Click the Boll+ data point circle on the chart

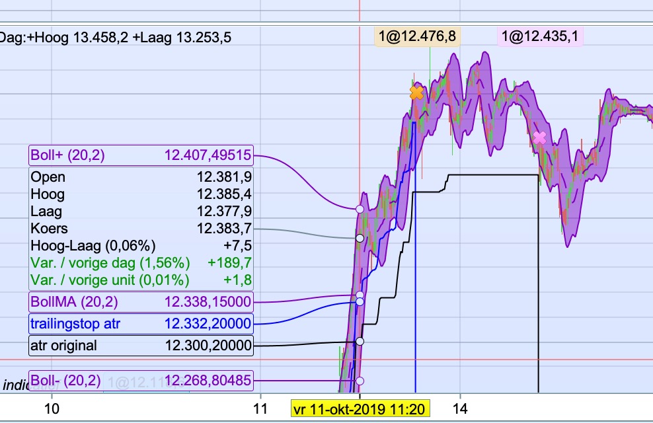(x=360, y=209)
